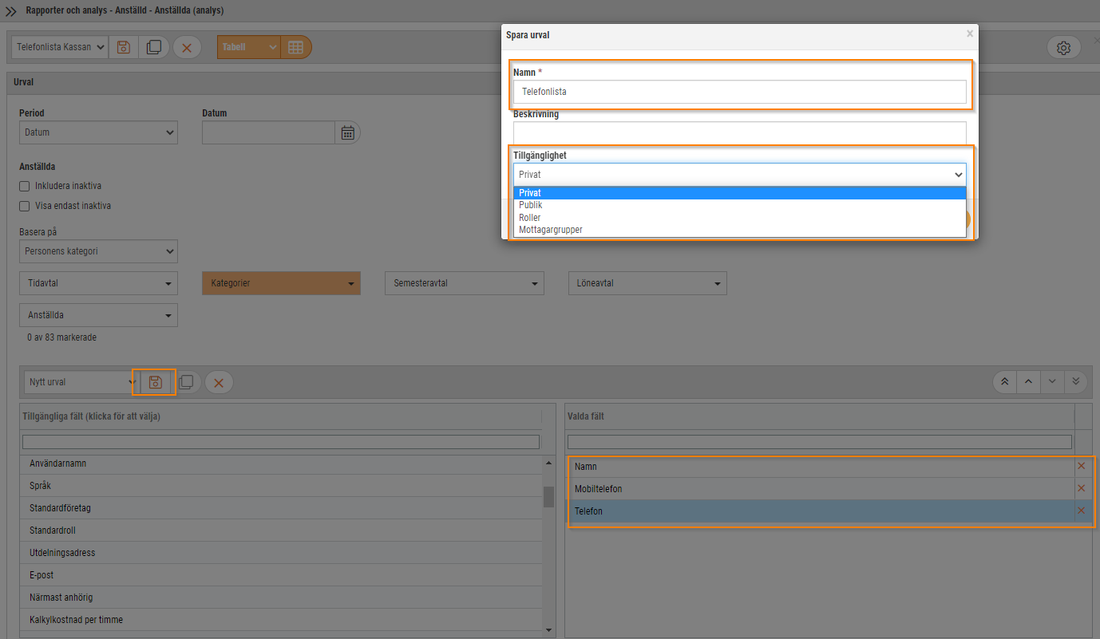Add Närmast anhörig from available fields
Screen dimensions: 1100x639
point(281,598)
